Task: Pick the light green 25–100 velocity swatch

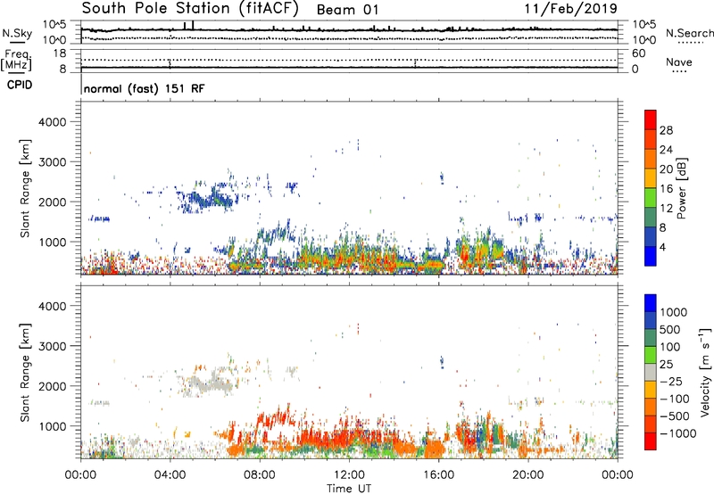Action: 651,355
